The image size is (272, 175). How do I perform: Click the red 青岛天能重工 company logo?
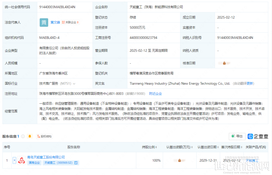pyautogui.click(x=21, y=161)
